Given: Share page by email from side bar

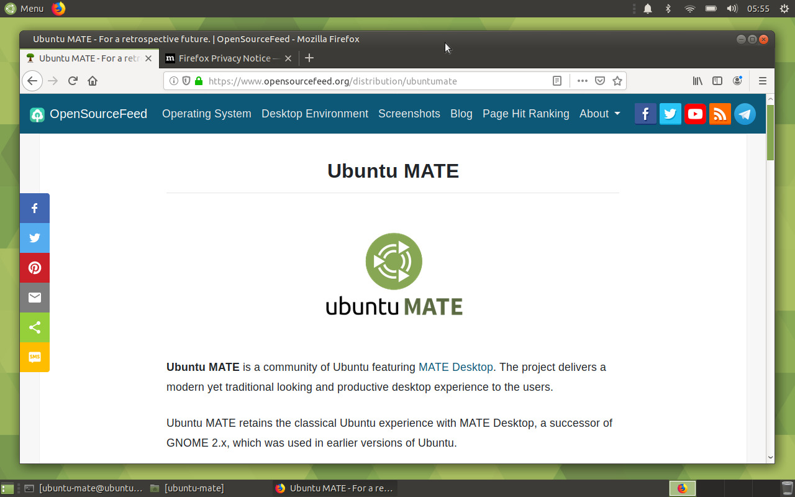Looking at the screenshot, I should click(x=35, y=298).
